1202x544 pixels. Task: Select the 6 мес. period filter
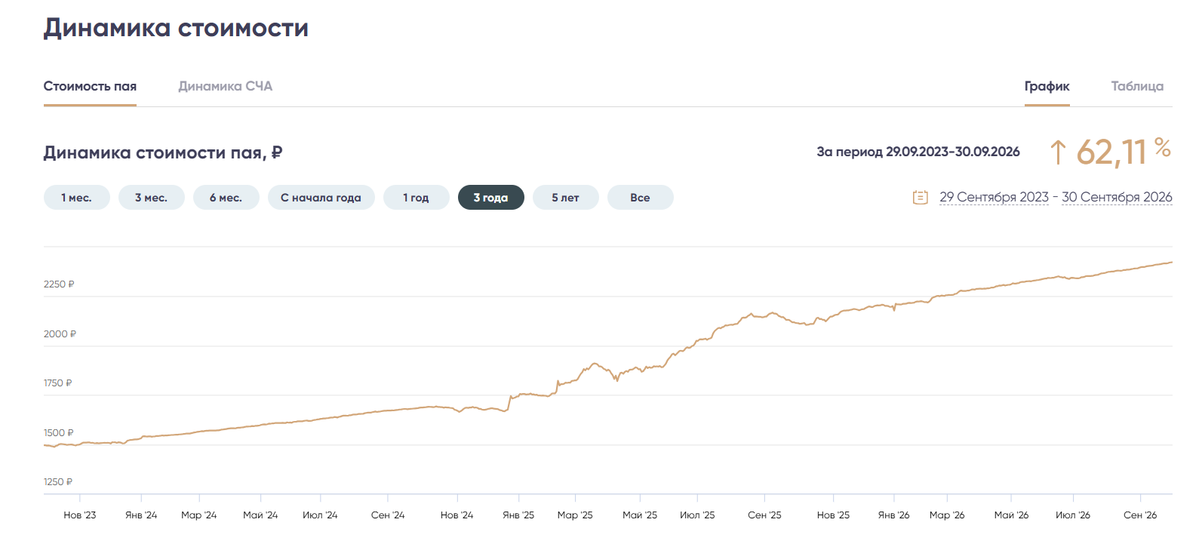tap(226, 198)
